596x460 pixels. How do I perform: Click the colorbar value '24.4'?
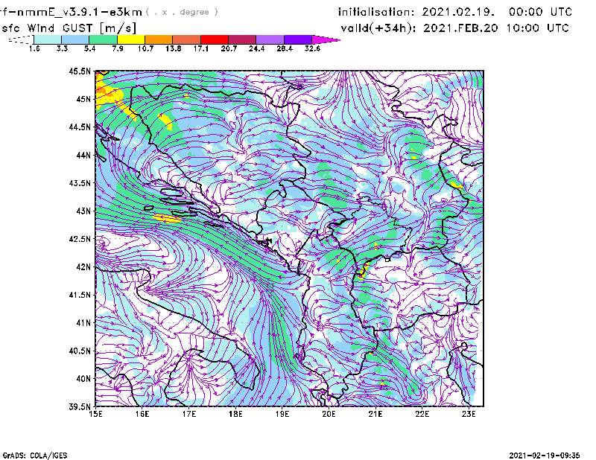(x=256, y=48)
